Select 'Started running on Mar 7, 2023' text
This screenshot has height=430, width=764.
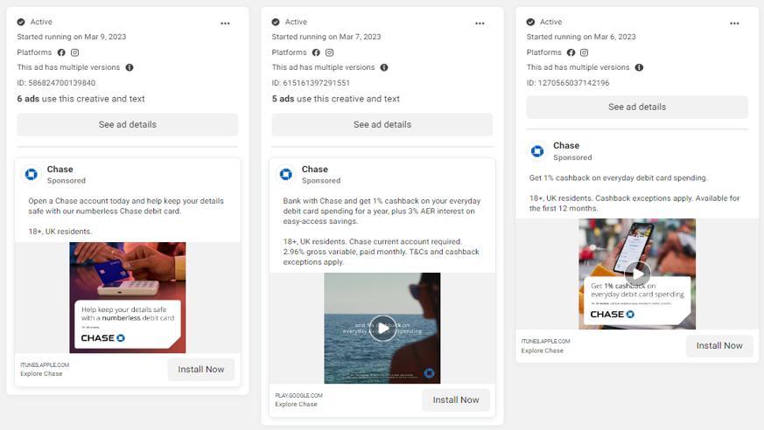pyautogui.click(x=326, y=37)
